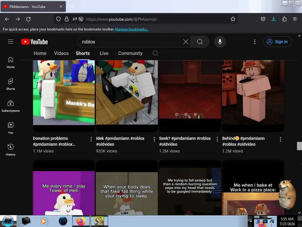Open the fake fall thing short thumbnail
This screenshot has width=302, height=227.
pos(127,188)
